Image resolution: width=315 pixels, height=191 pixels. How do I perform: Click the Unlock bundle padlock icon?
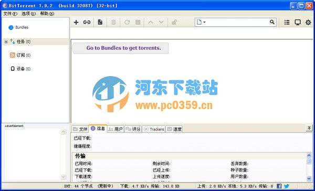point(174,22)
